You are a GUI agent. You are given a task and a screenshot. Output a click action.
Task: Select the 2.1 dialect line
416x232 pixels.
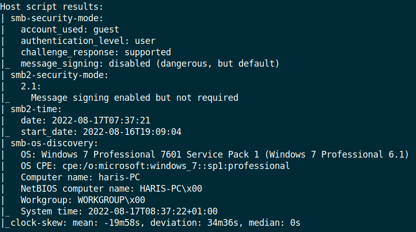coord(31,86)
